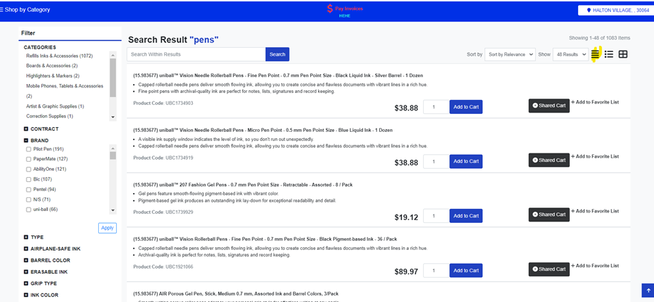Check the Pilot Pen brand checkbox
The image size is (654, 302).
(x=29, y=149)
